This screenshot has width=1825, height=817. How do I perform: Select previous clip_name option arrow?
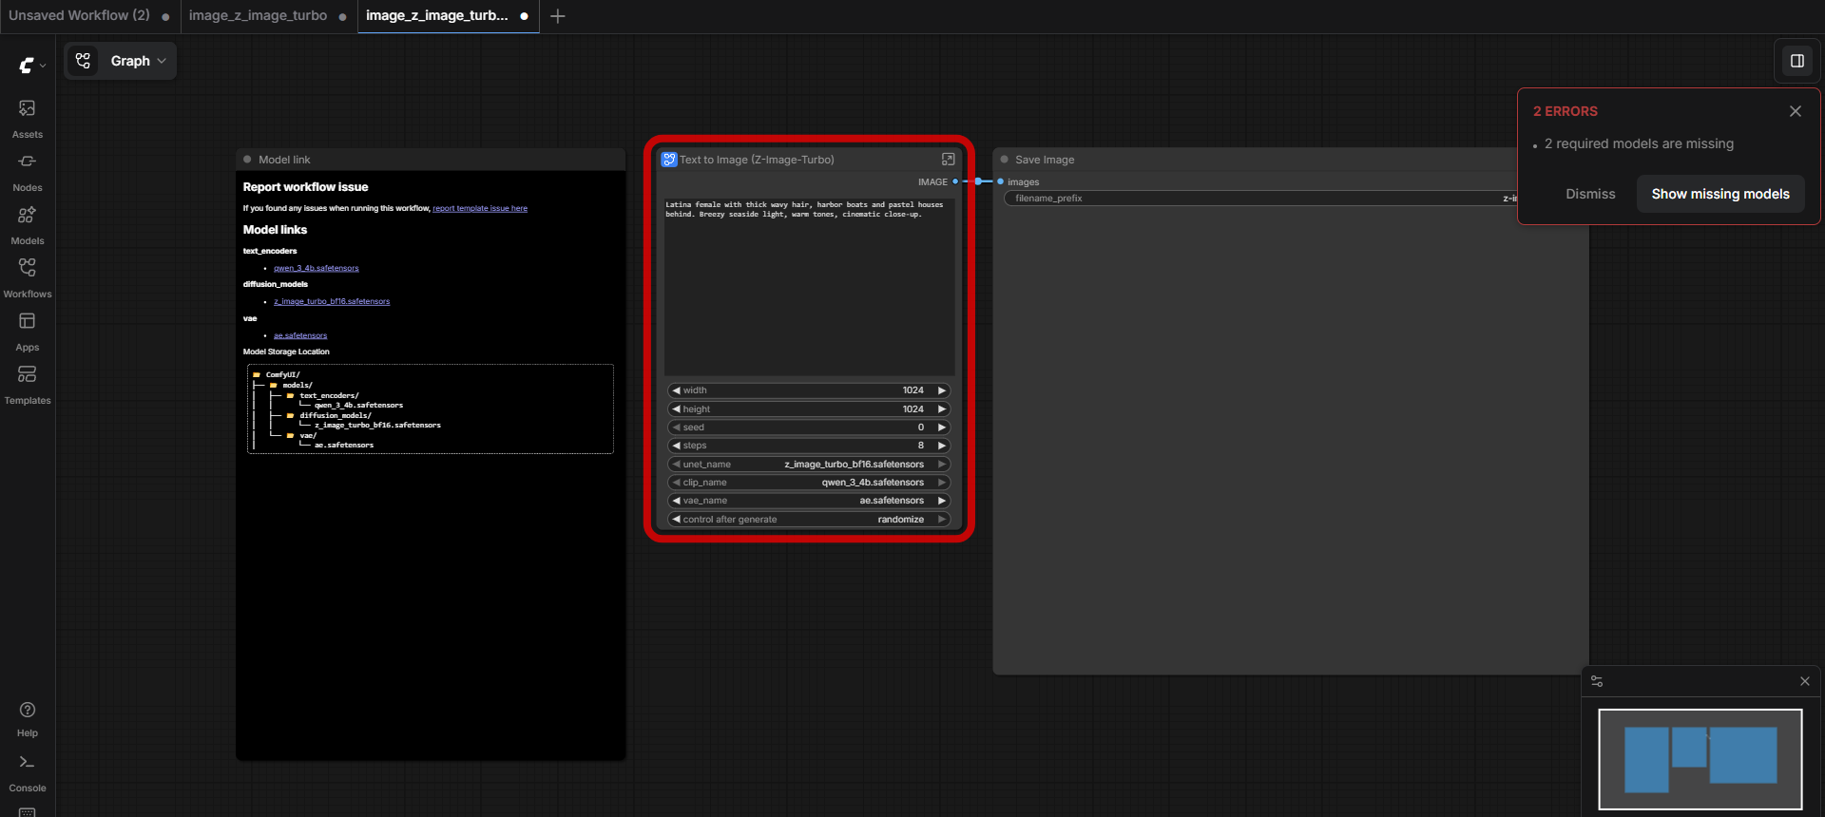[x=676, y=483]
